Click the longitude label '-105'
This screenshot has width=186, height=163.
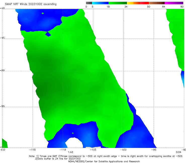point(93,150)
